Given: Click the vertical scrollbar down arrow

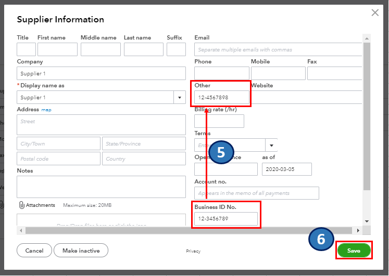Looking at the screenshot, I should (x=367, y=221).
